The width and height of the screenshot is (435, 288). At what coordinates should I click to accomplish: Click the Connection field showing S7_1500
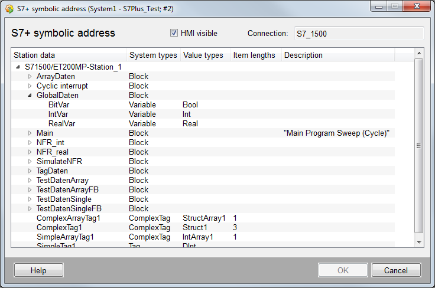pos(359,34)
